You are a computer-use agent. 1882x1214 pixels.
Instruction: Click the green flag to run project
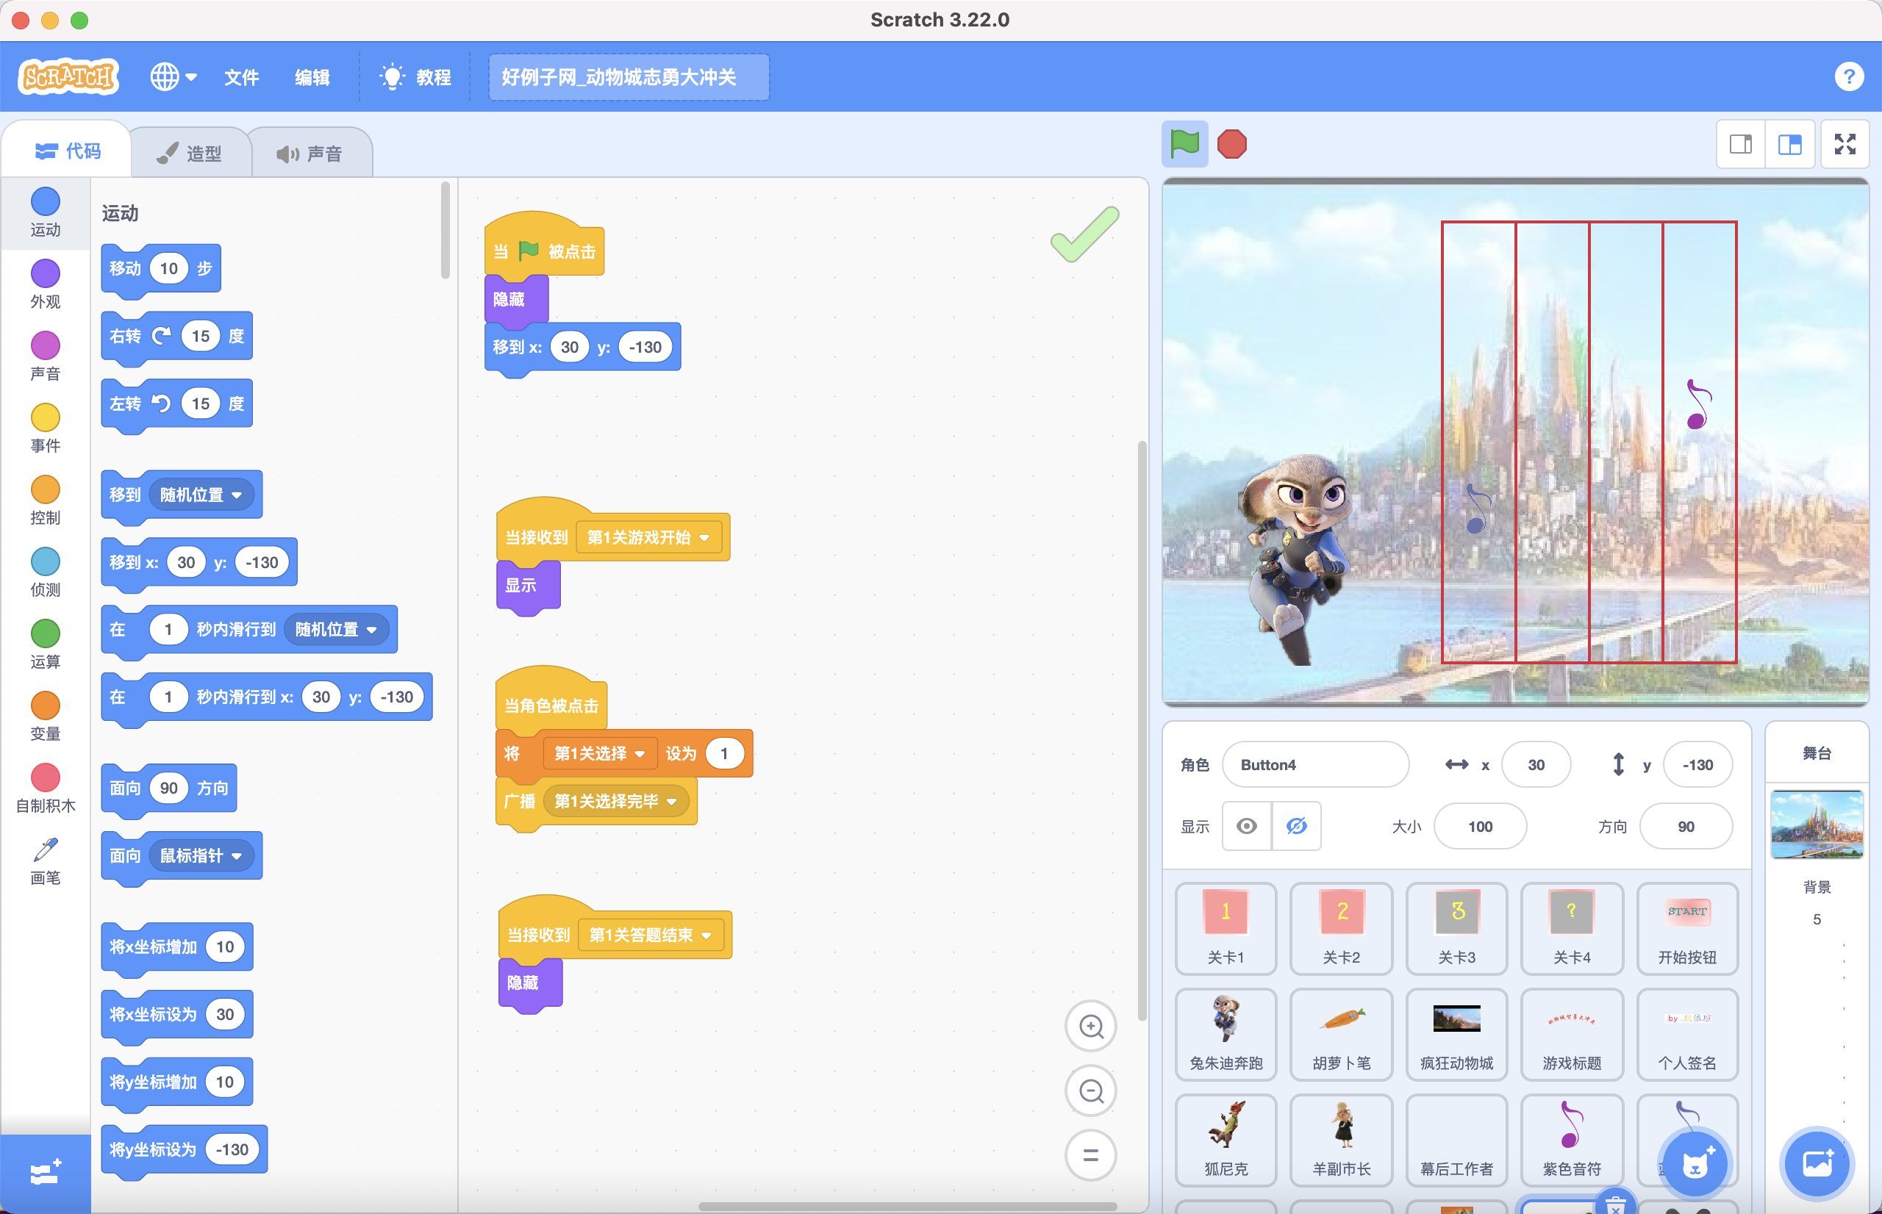[1184, 143]
